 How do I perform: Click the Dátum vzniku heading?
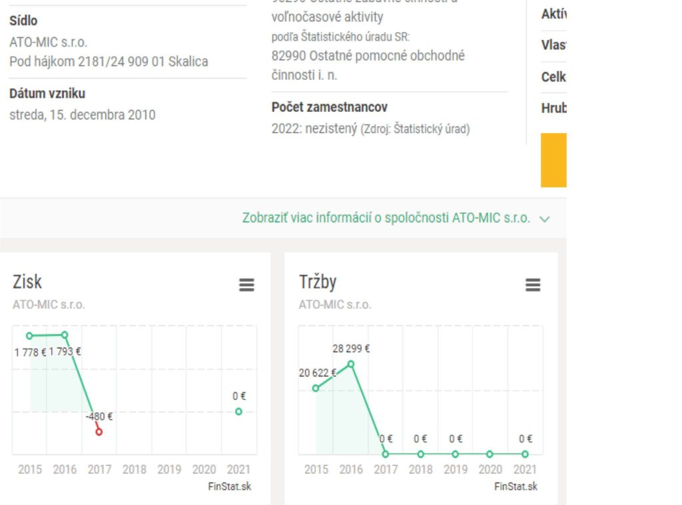coord(47,93)
